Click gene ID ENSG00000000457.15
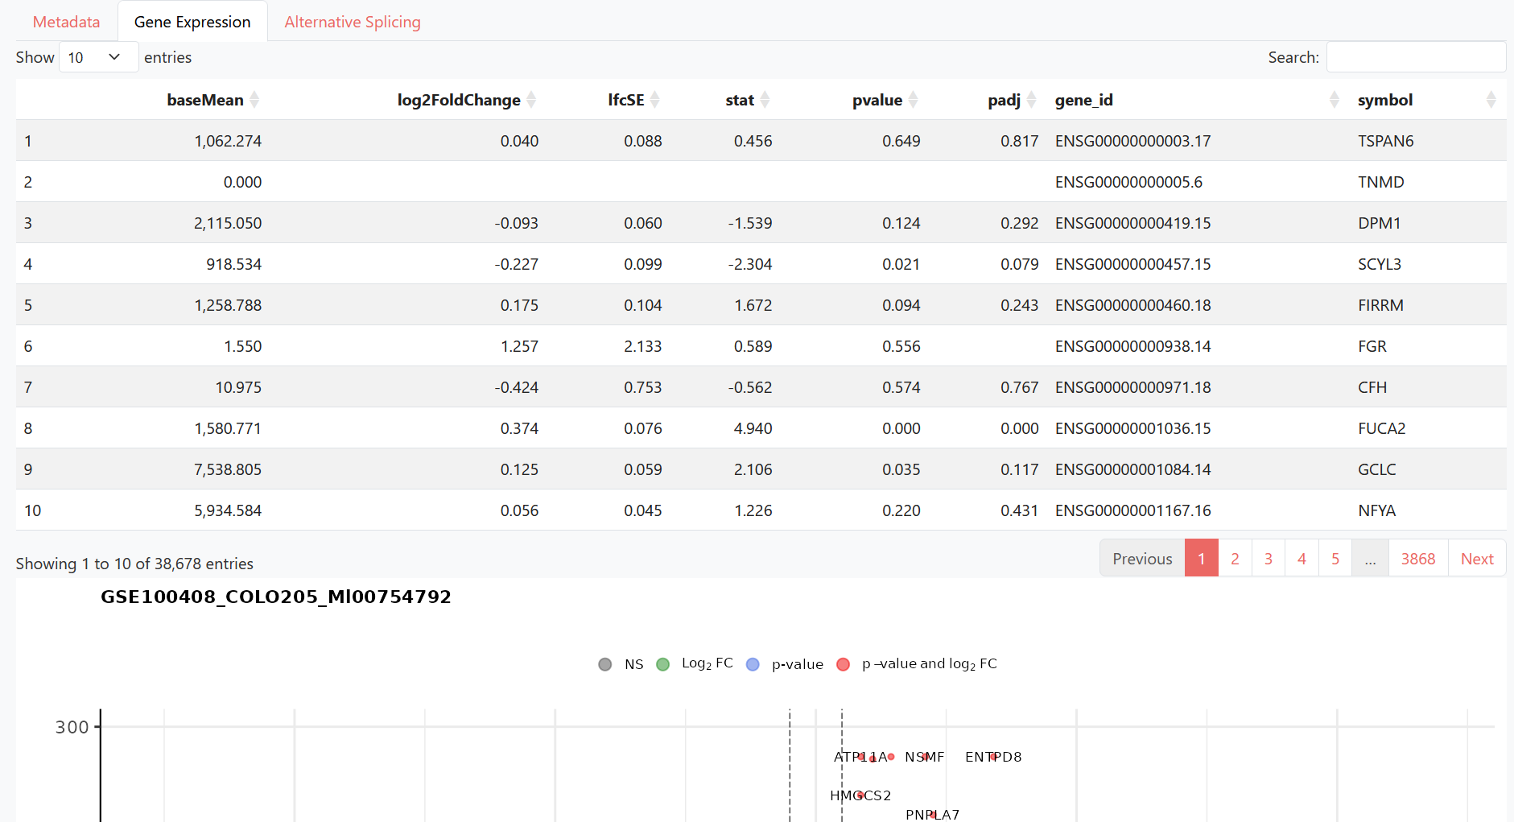The width and height of the screenshot is (1514, 822). [1132, 264]
